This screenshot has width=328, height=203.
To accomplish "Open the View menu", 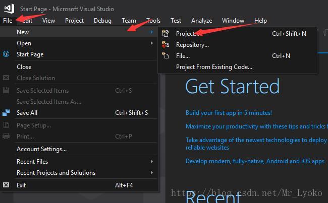I will 49,21.
